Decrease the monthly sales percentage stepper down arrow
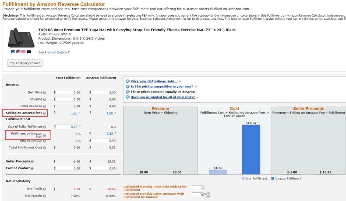The image size is (346, 201). (x=208, y=196)
